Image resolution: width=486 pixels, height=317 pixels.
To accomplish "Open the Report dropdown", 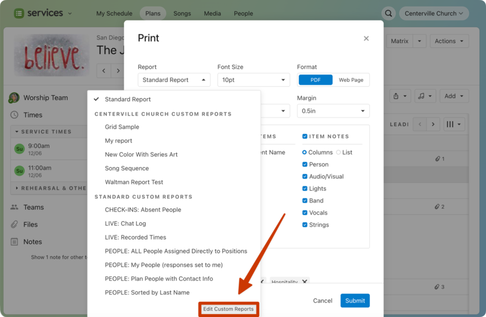I will tap(174, 80).
